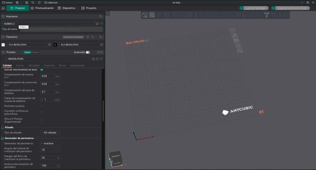
Task: Select the Velocidad settings tab
Action: (x=34, y=65)
